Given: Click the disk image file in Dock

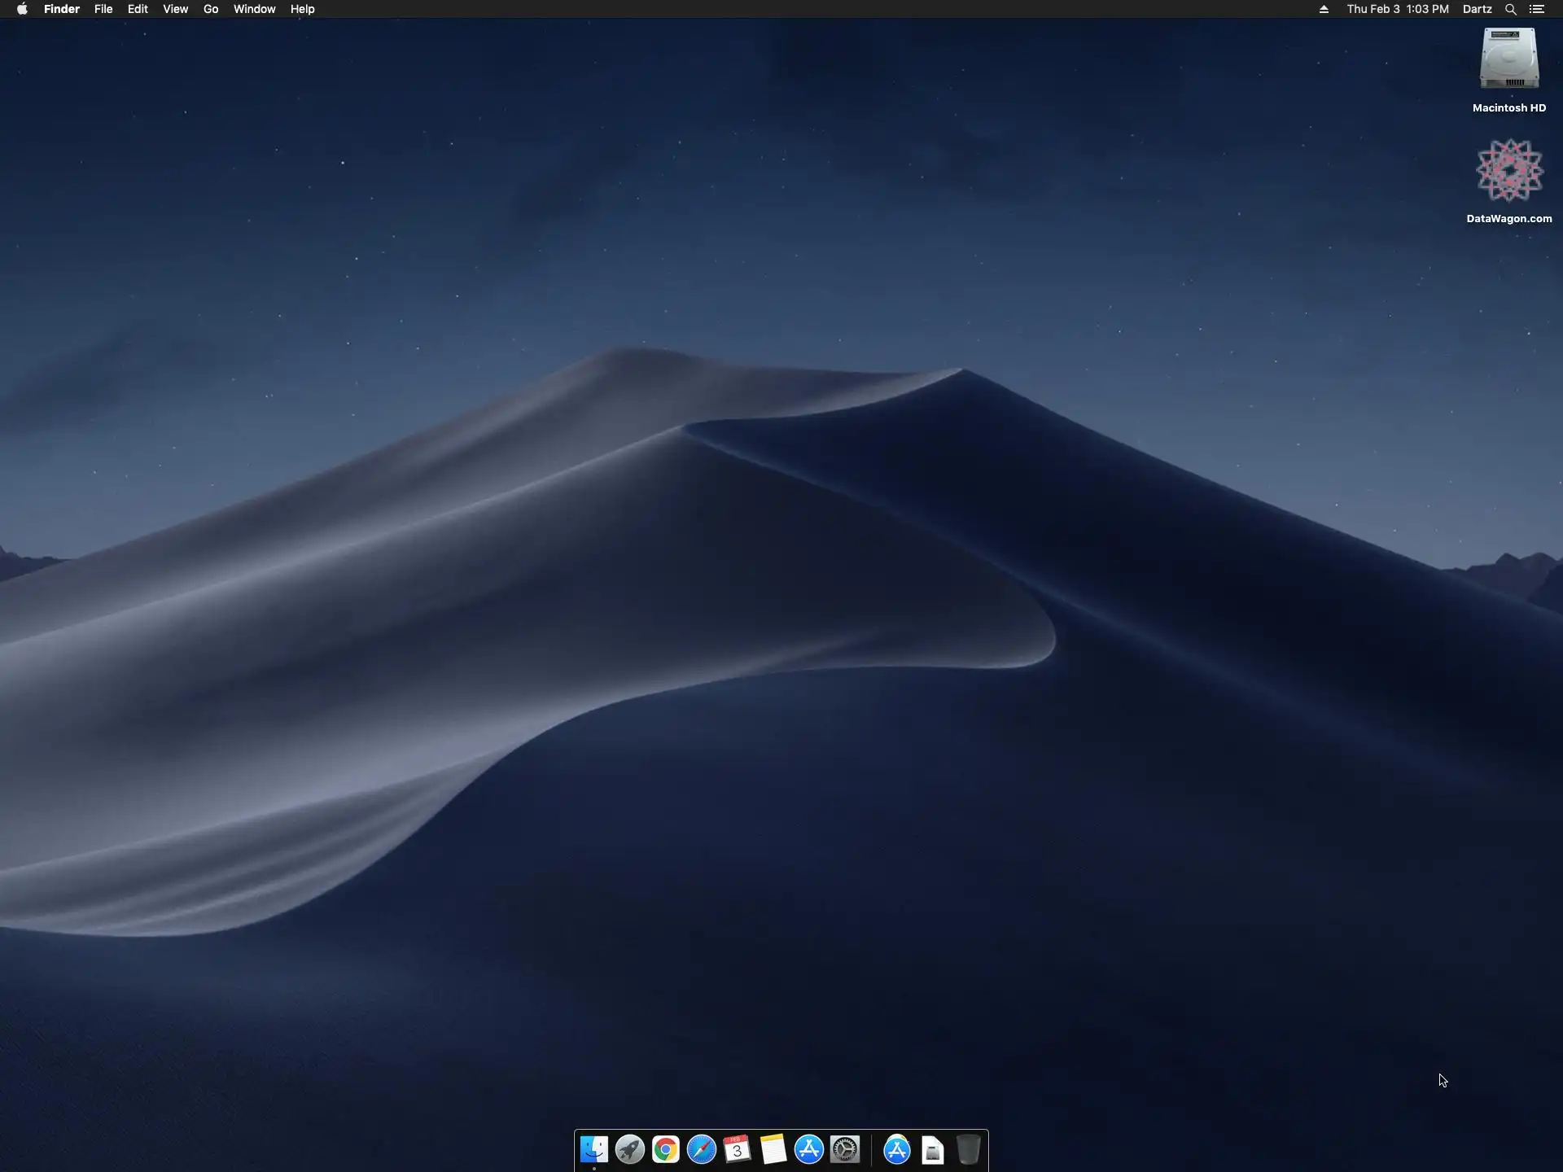Looking at the screenshot, I should pos(933,1150).
